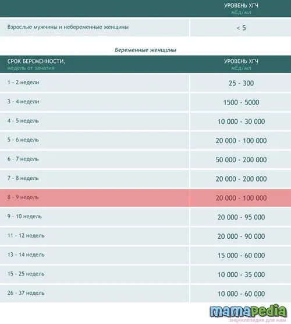Click the '1500 - 5000' value
Screen dimensions: 291x324
pos(241,102)
